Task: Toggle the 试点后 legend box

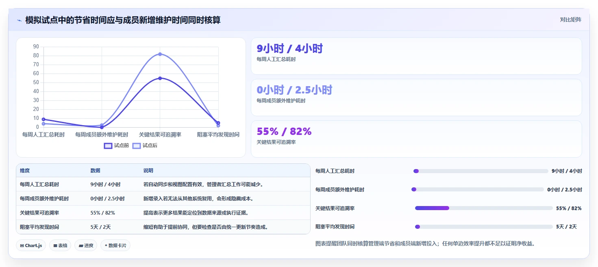Action: 137,145
